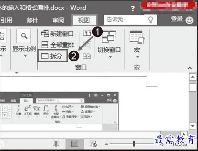
Task: Click the View Side by Side icon
Action: (87, 33)
